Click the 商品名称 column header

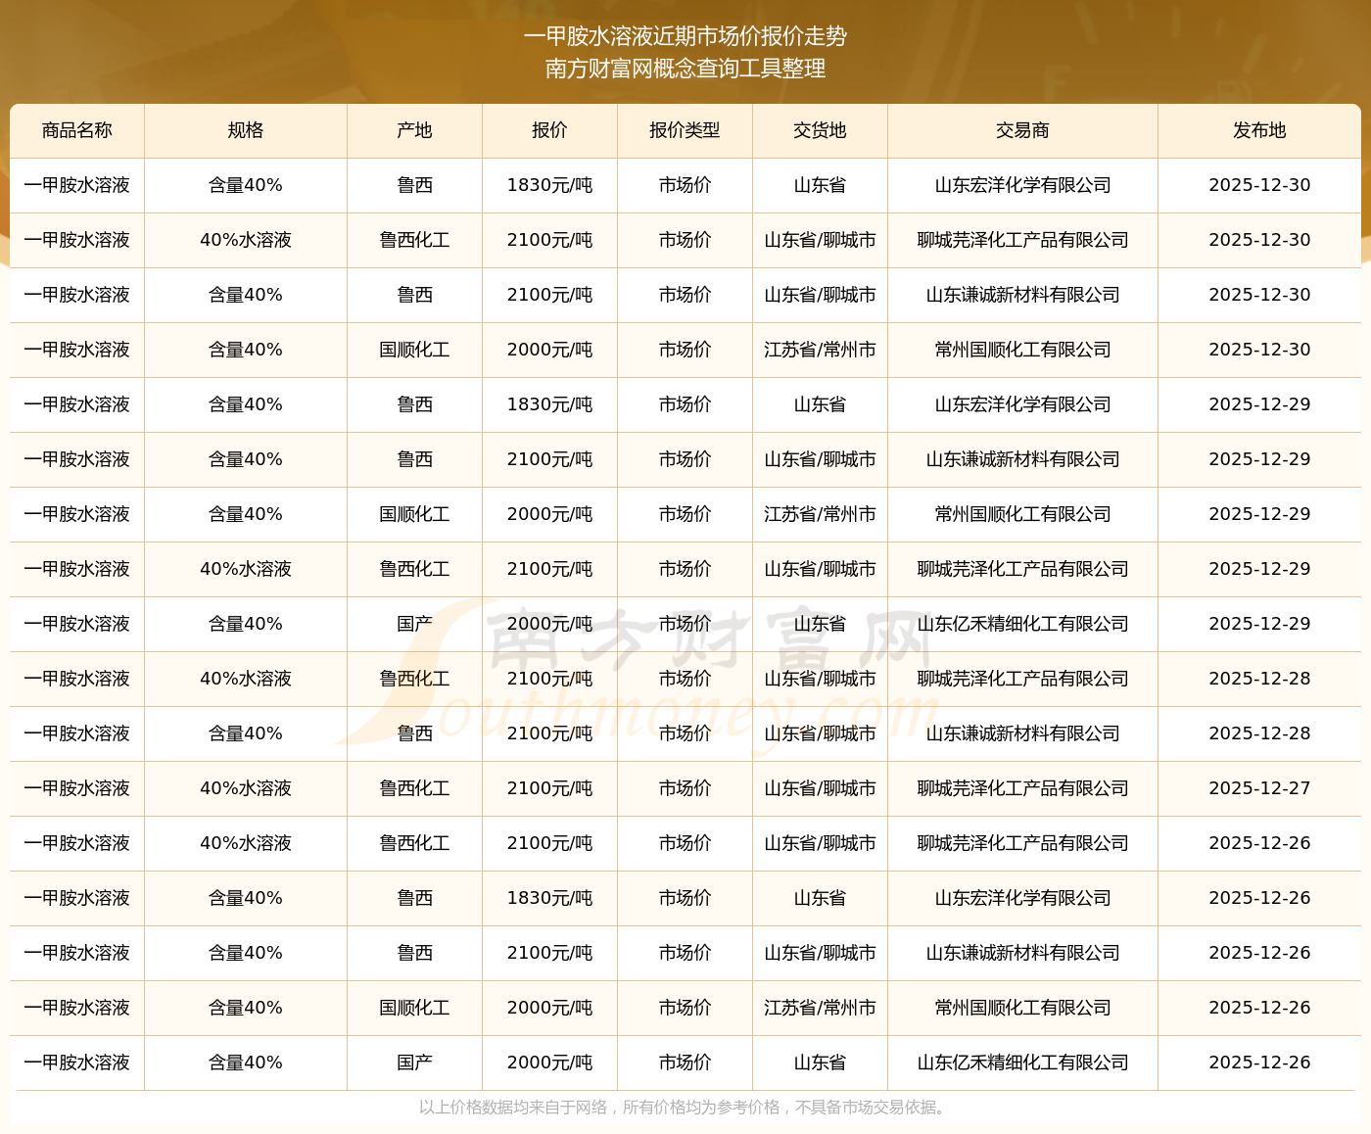coord(77,130)
